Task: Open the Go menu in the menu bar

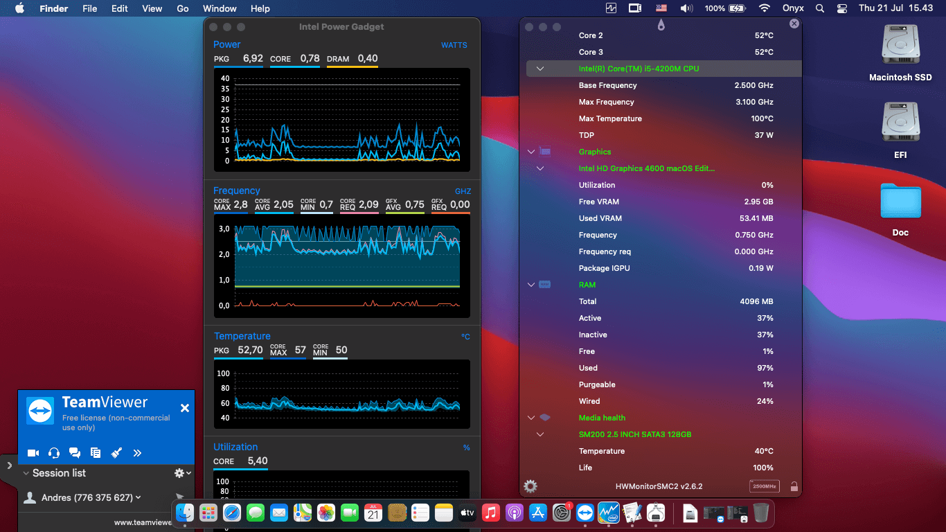Action: tap(182, 8)
